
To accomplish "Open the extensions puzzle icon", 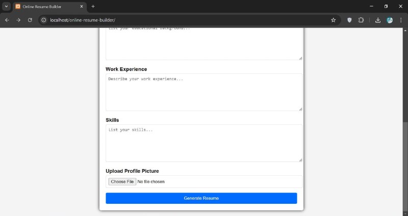I will tap(361, 20).
